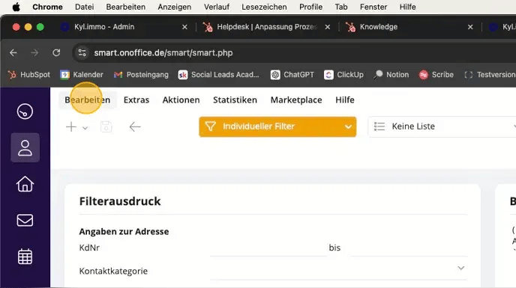Open the Statistiken menu

click(x=235, y=99)
